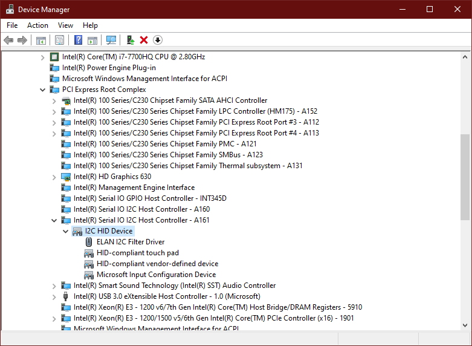472x346 pixels.
Task: Open the View menu
Action: (x=65, y=25)
